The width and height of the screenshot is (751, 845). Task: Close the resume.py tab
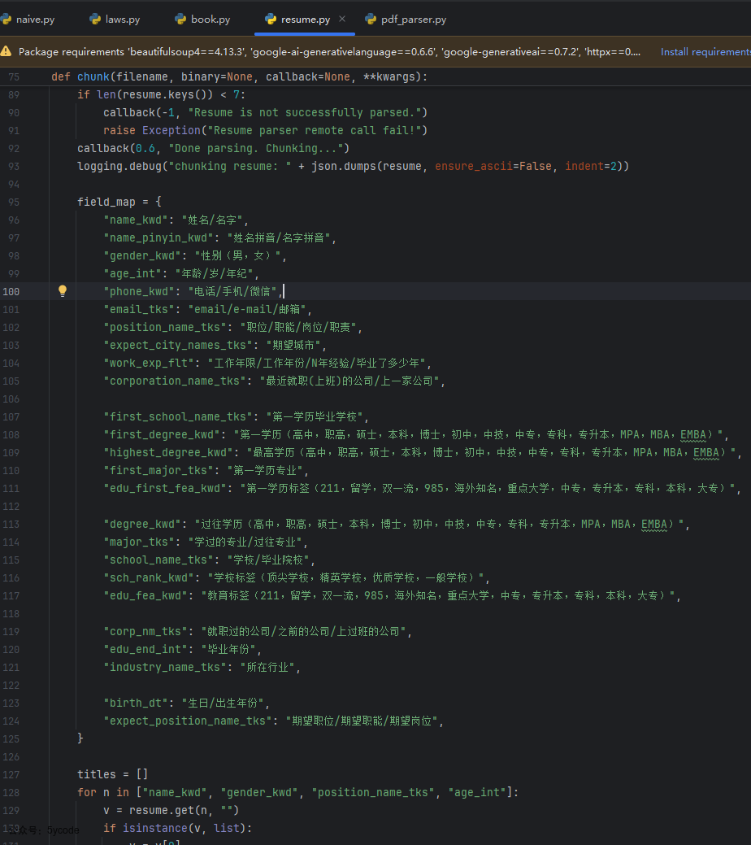342,19
